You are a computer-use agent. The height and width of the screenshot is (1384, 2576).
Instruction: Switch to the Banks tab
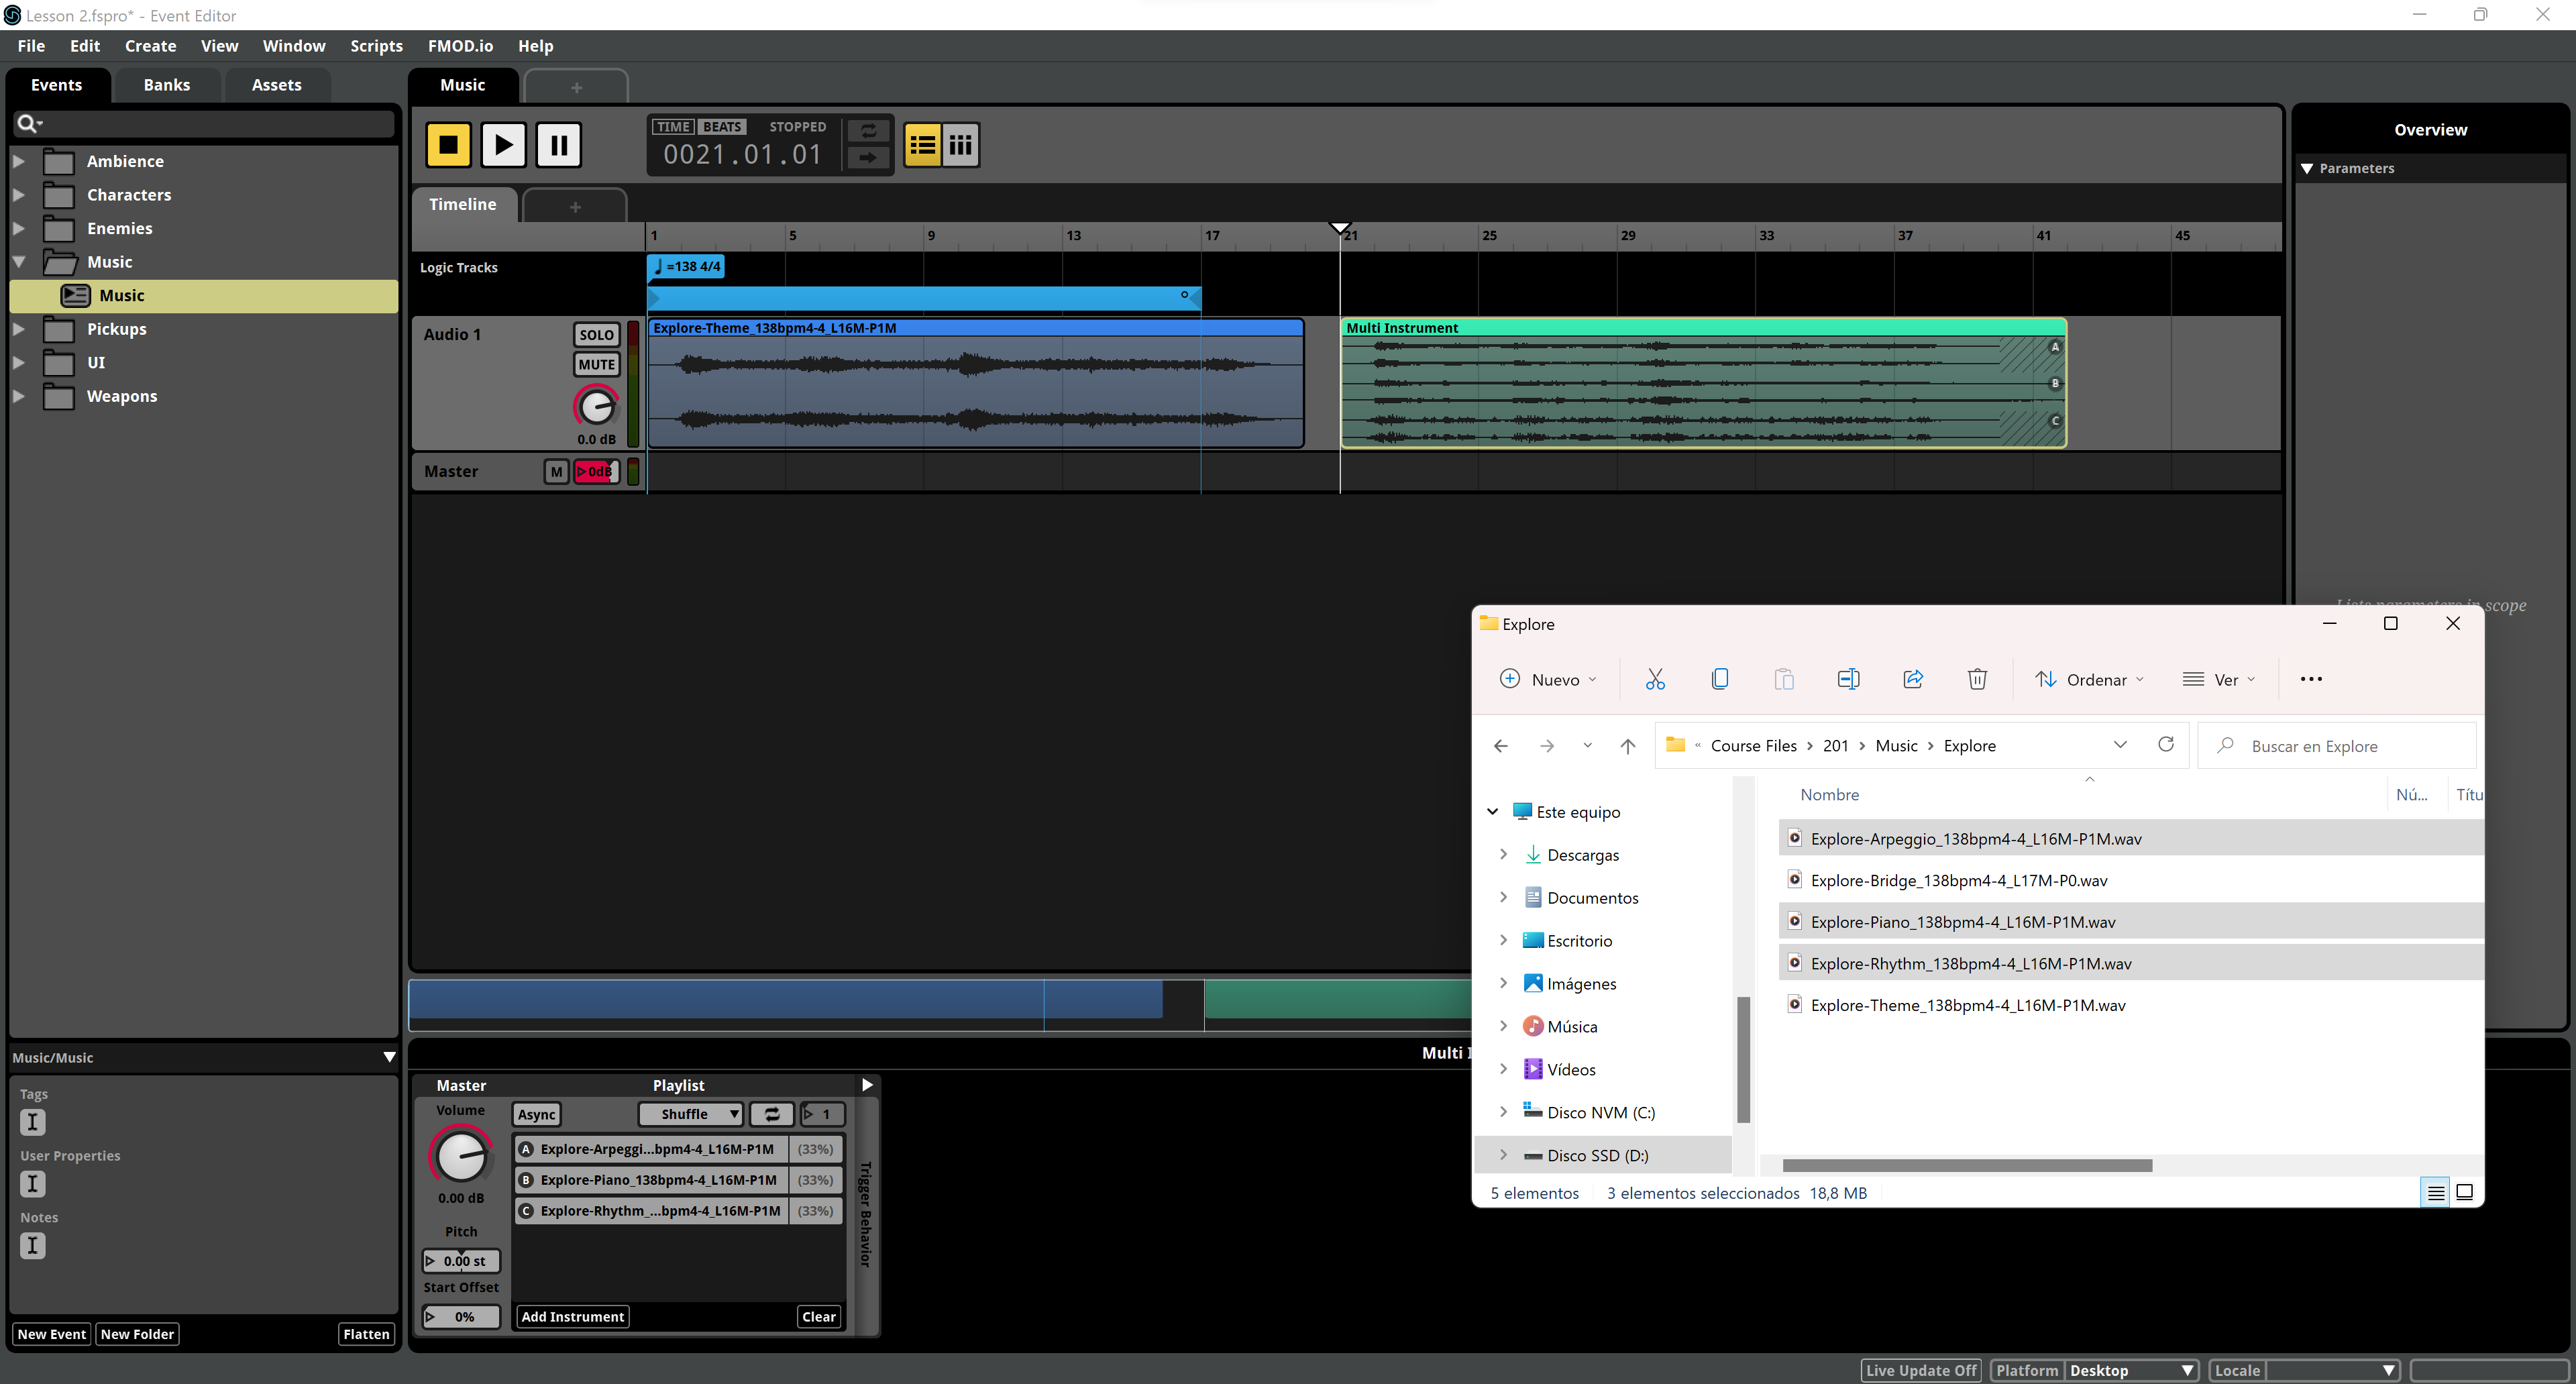[x=167, y=85]
